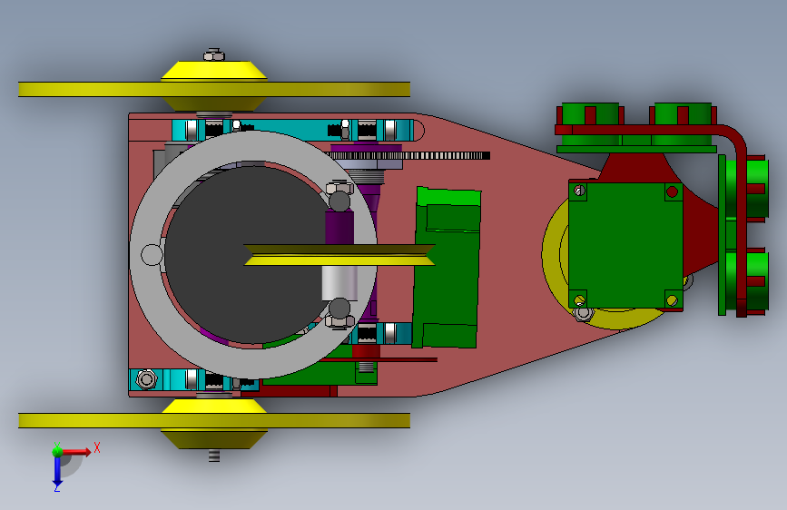The image size is (787, 510).
Task: Select the silver cylinder below the pulley
Action: (339, 283)
